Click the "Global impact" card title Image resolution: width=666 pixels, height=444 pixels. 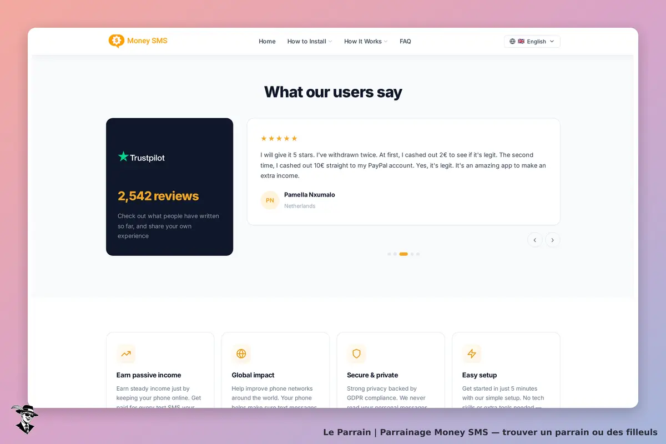pyautogui.click(x=253, y=375)
